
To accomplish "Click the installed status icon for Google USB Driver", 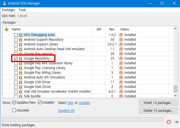I will click(x=121, y=82).
